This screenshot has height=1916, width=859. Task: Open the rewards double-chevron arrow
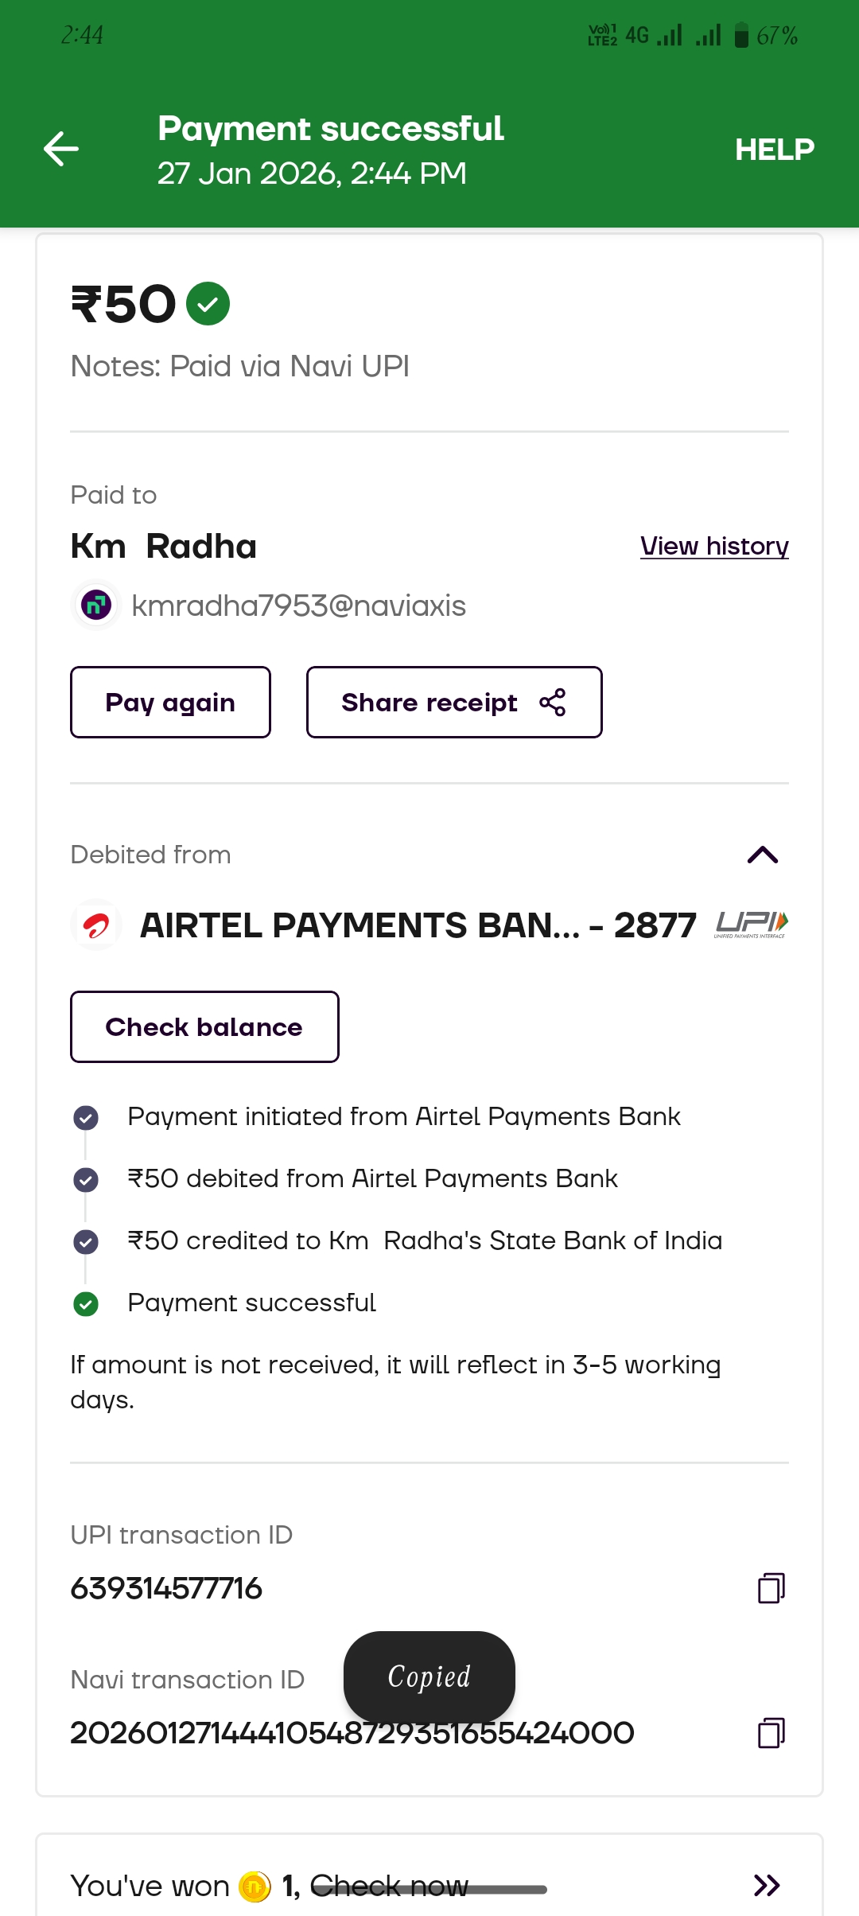tap(766, 1886)
